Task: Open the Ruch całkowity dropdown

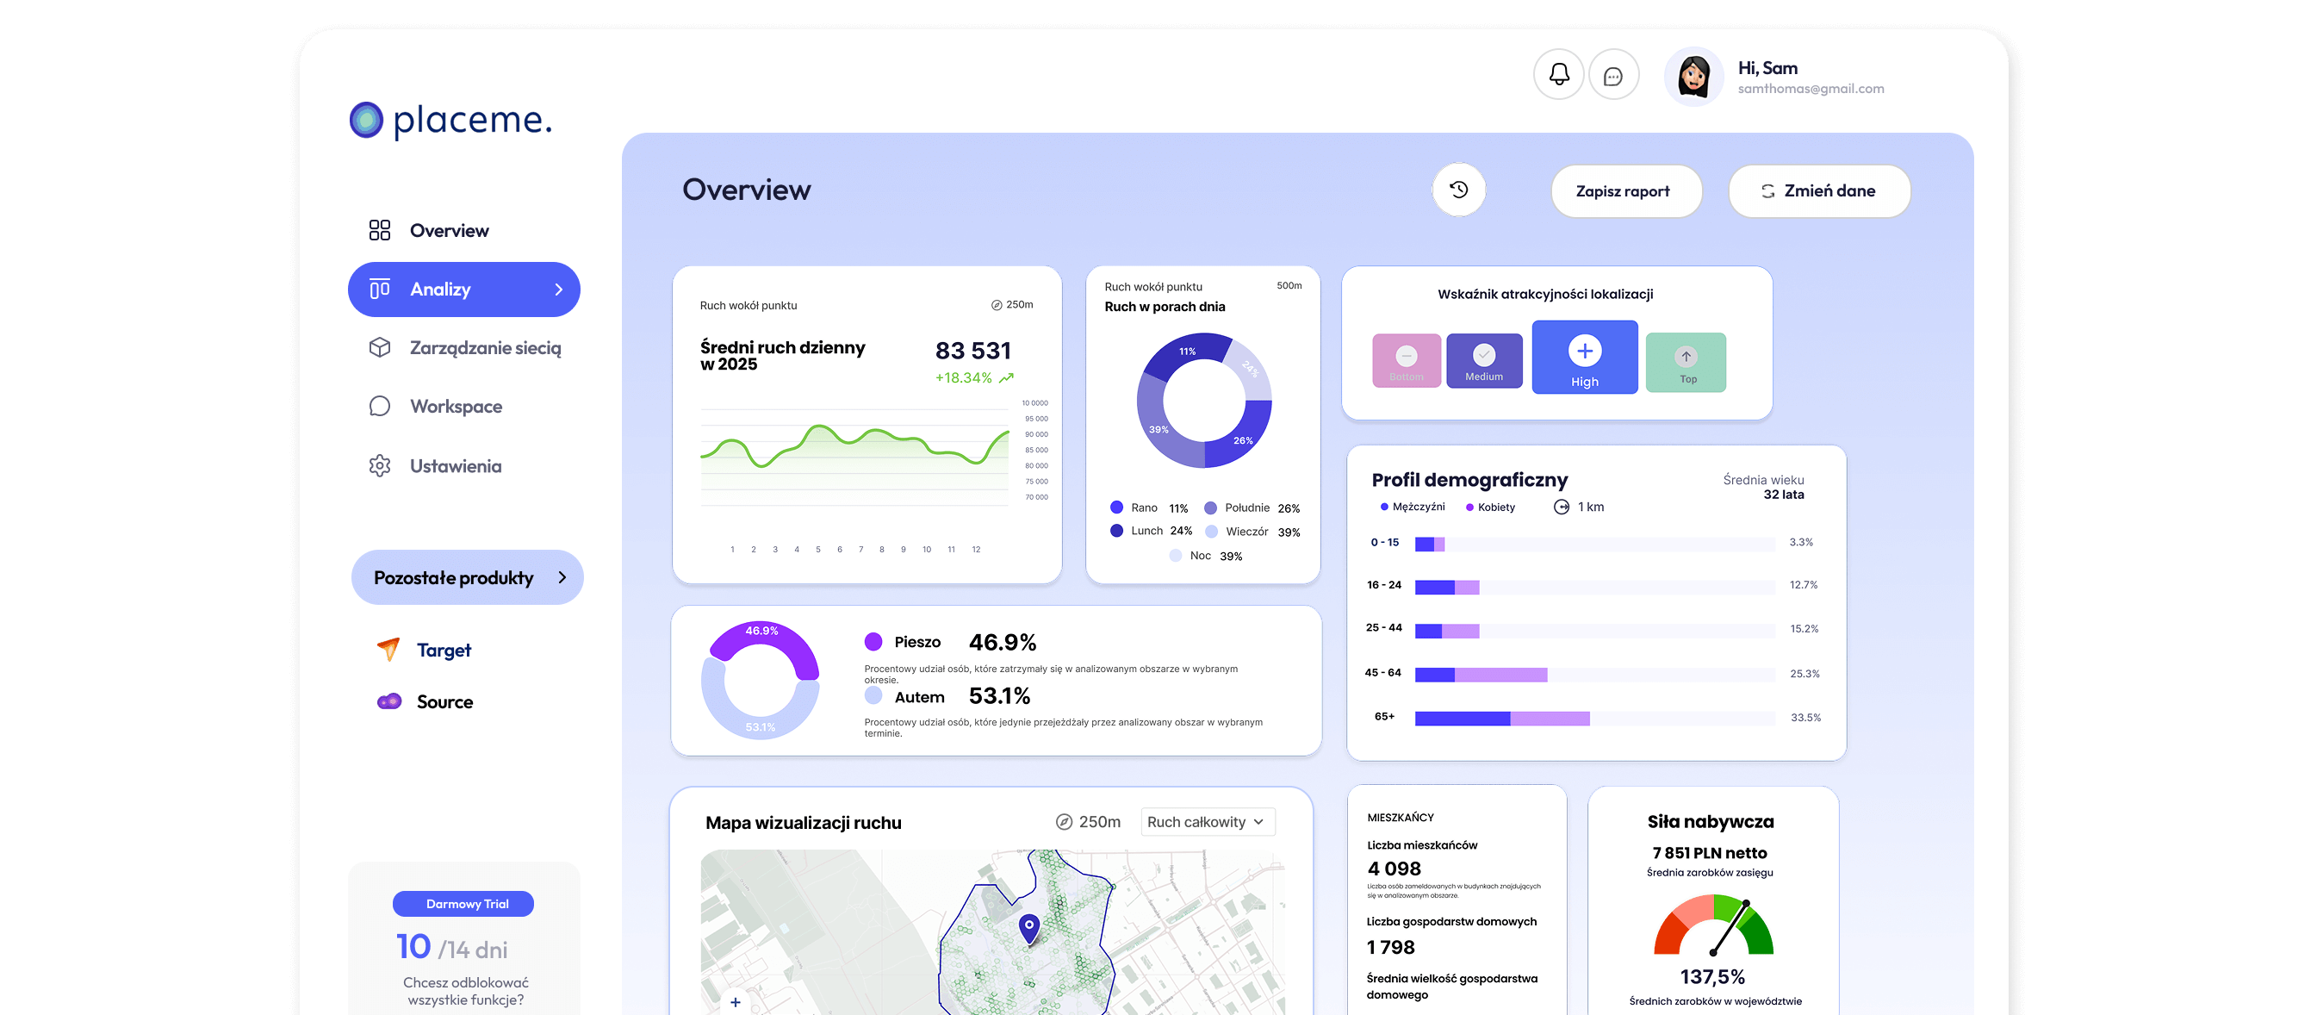Action: pos(1207,821)
